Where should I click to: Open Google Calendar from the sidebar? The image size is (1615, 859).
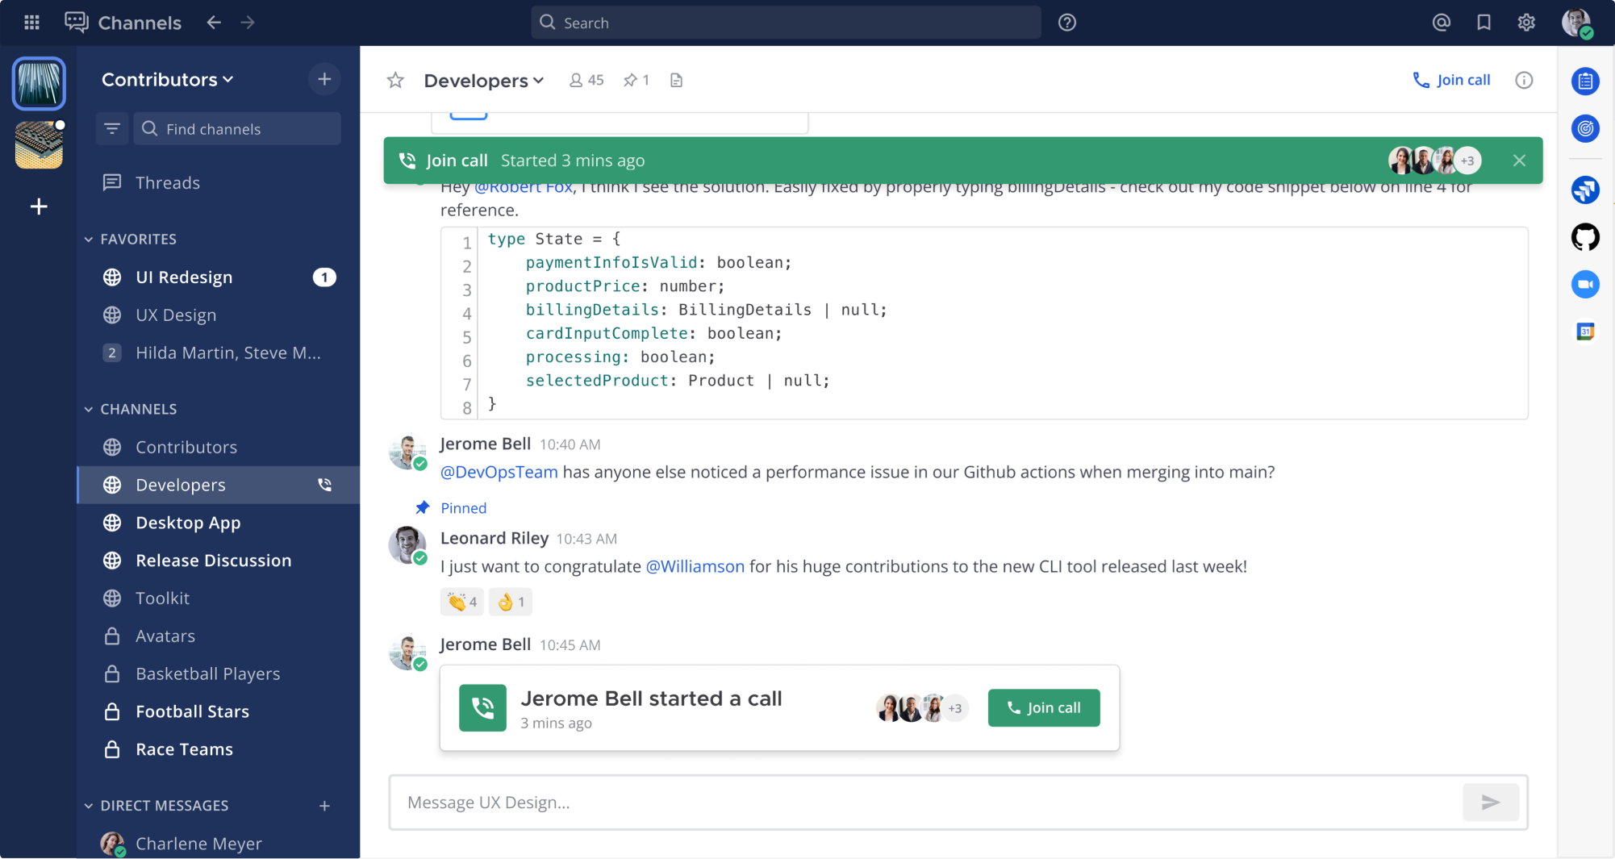[x=1584, y=331]
